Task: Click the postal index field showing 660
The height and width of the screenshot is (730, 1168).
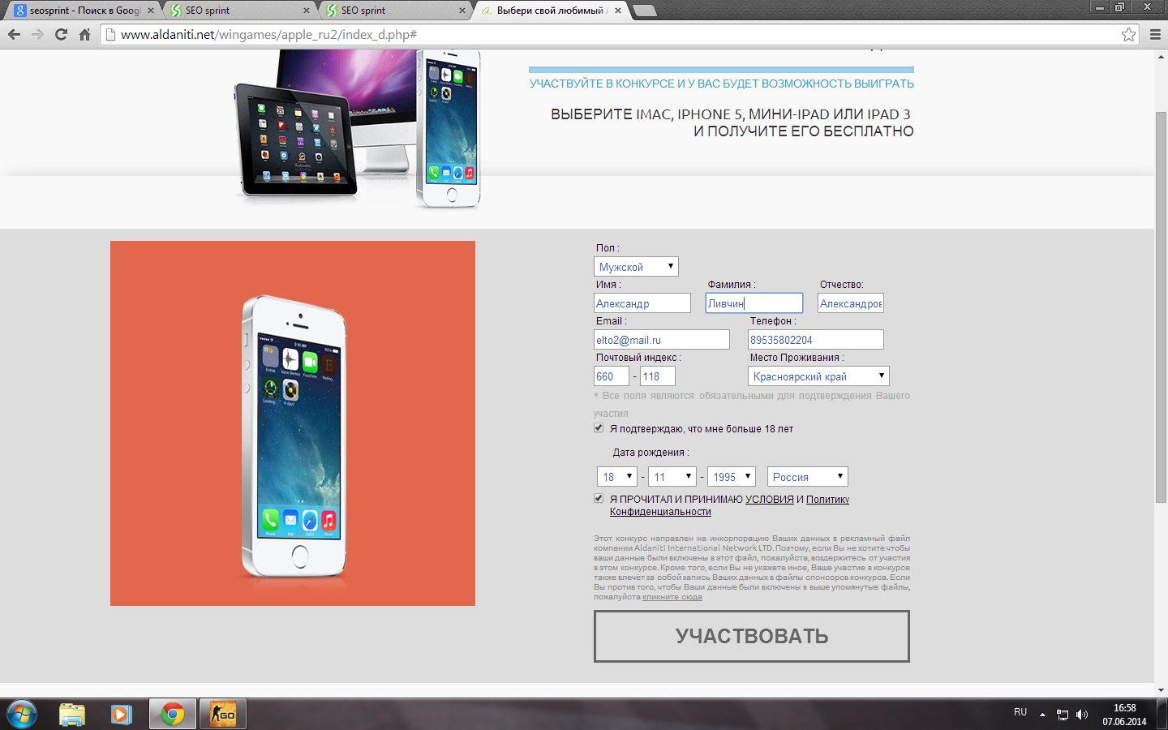Action: tap(612, 376)
